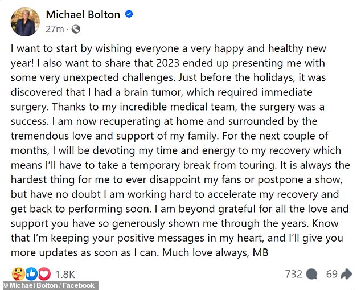
Task: Click the Michael Bolton / Facebook credit watermark
Action: (x=49, y=285)
